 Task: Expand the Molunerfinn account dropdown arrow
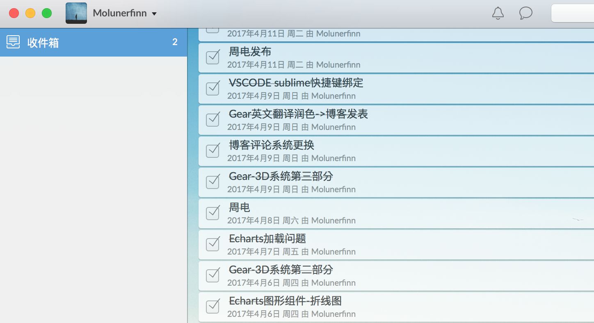154,14
